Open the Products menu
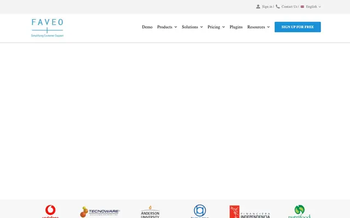 tap(165, 27)
